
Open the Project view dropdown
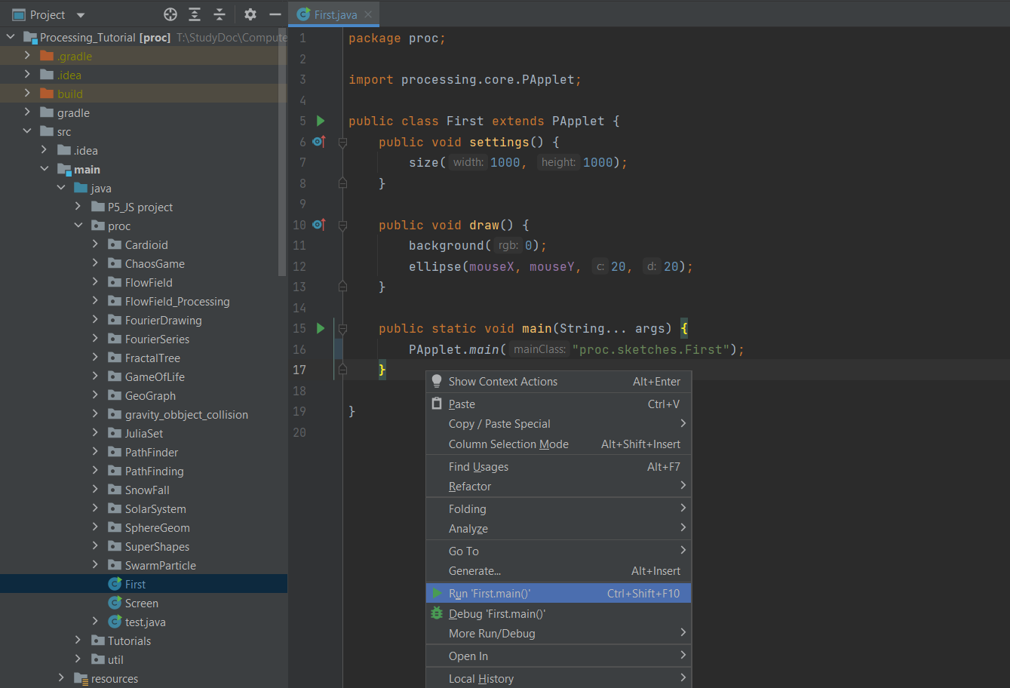(x=81, y=15)
